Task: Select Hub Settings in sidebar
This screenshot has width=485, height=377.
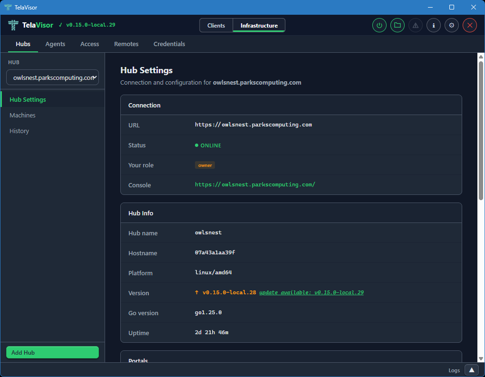Action: point(53,99)
